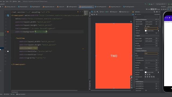Click the pan hand icon in design surface

point(131,77)
